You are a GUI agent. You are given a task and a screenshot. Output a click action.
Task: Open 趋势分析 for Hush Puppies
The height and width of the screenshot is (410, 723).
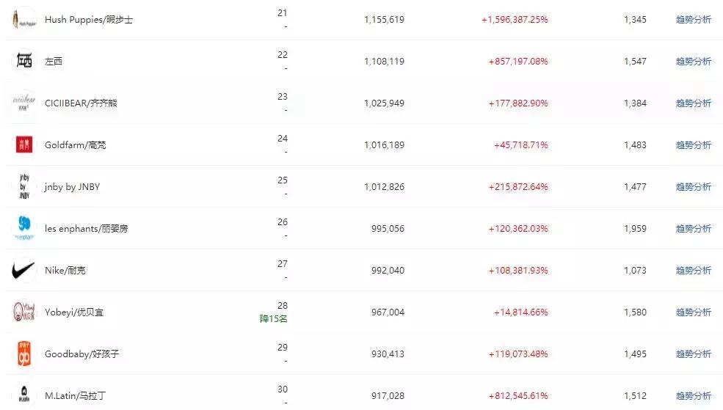693,20
